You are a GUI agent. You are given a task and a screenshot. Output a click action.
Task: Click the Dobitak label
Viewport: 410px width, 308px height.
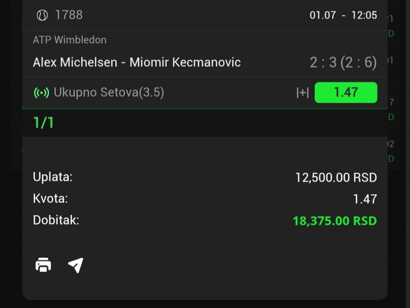[x=56, y=220]
